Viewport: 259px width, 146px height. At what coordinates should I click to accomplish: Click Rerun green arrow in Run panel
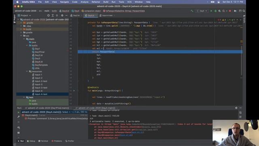click(x=19, y=112)
